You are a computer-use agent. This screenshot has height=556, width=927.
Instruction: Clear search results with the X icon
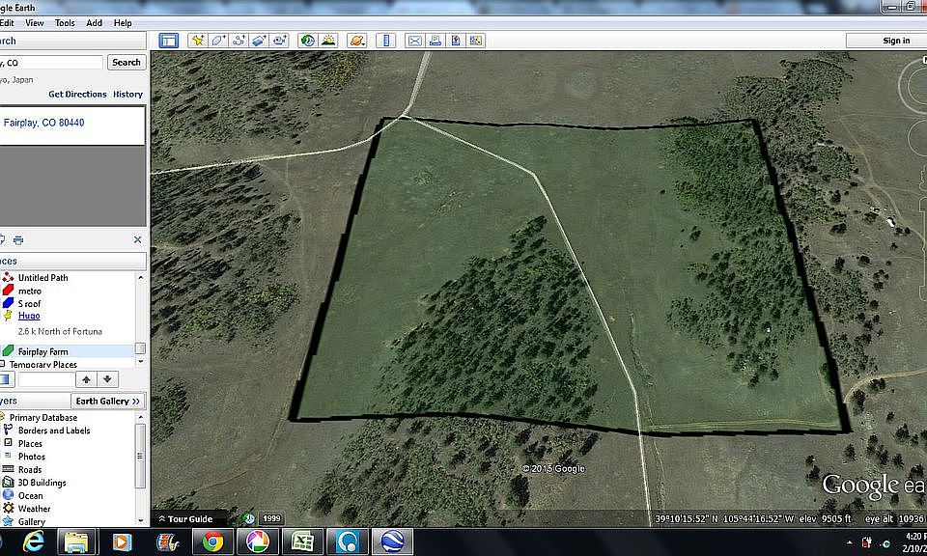coord(138,240)
